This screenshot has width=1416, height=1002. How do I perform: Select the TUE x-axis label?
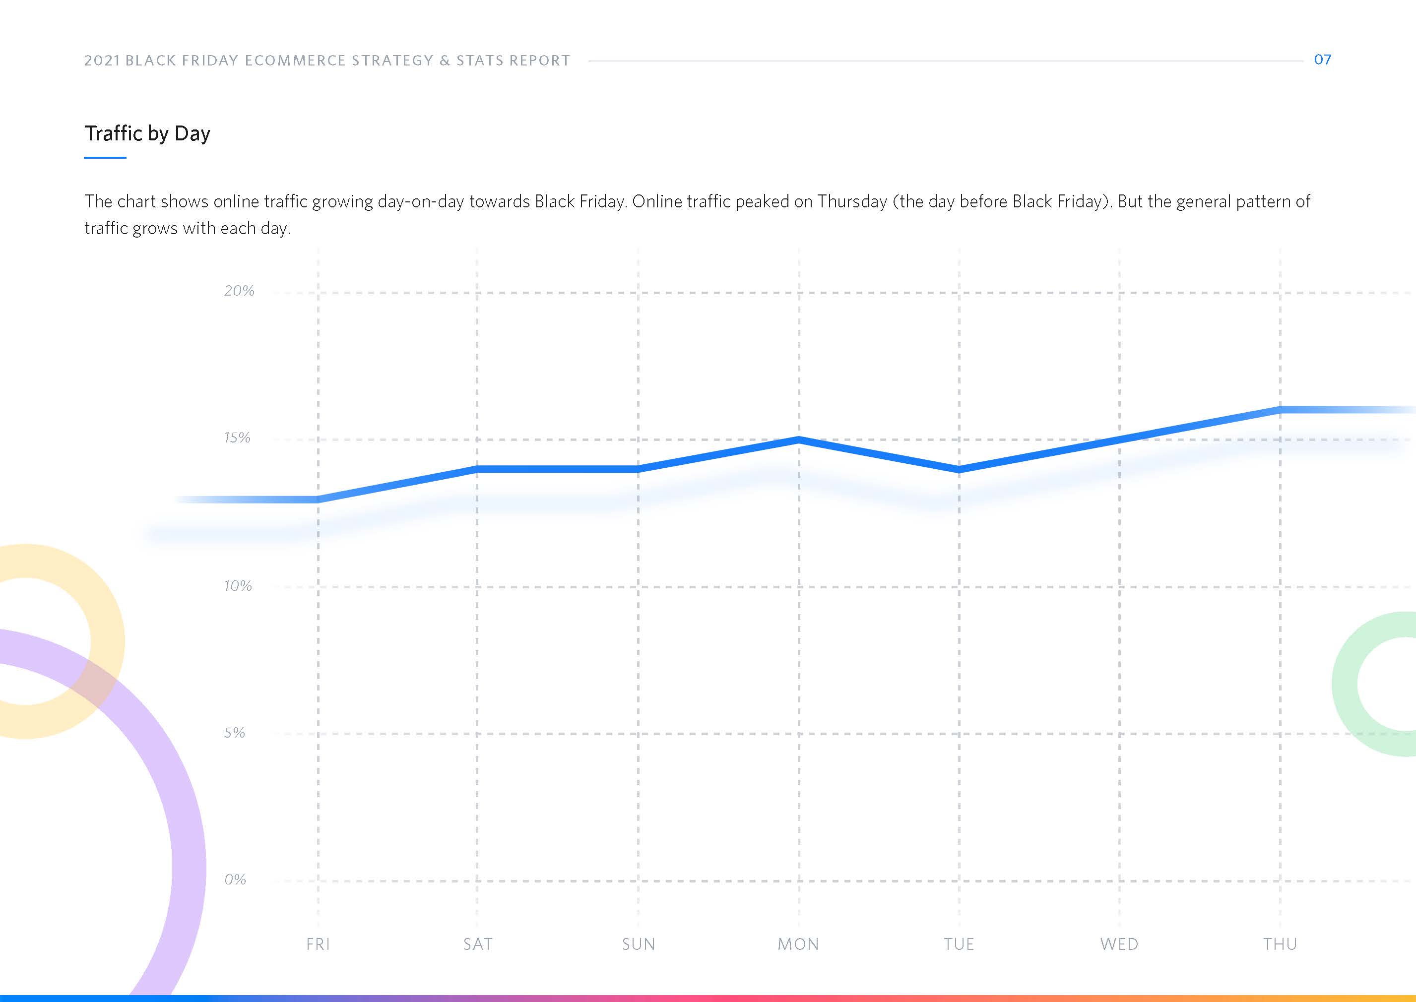coord(959,944)
